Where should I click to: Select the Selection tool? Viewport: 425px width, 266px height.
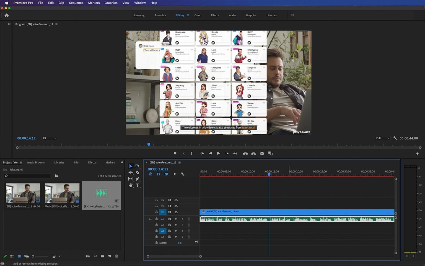(131, 166)
